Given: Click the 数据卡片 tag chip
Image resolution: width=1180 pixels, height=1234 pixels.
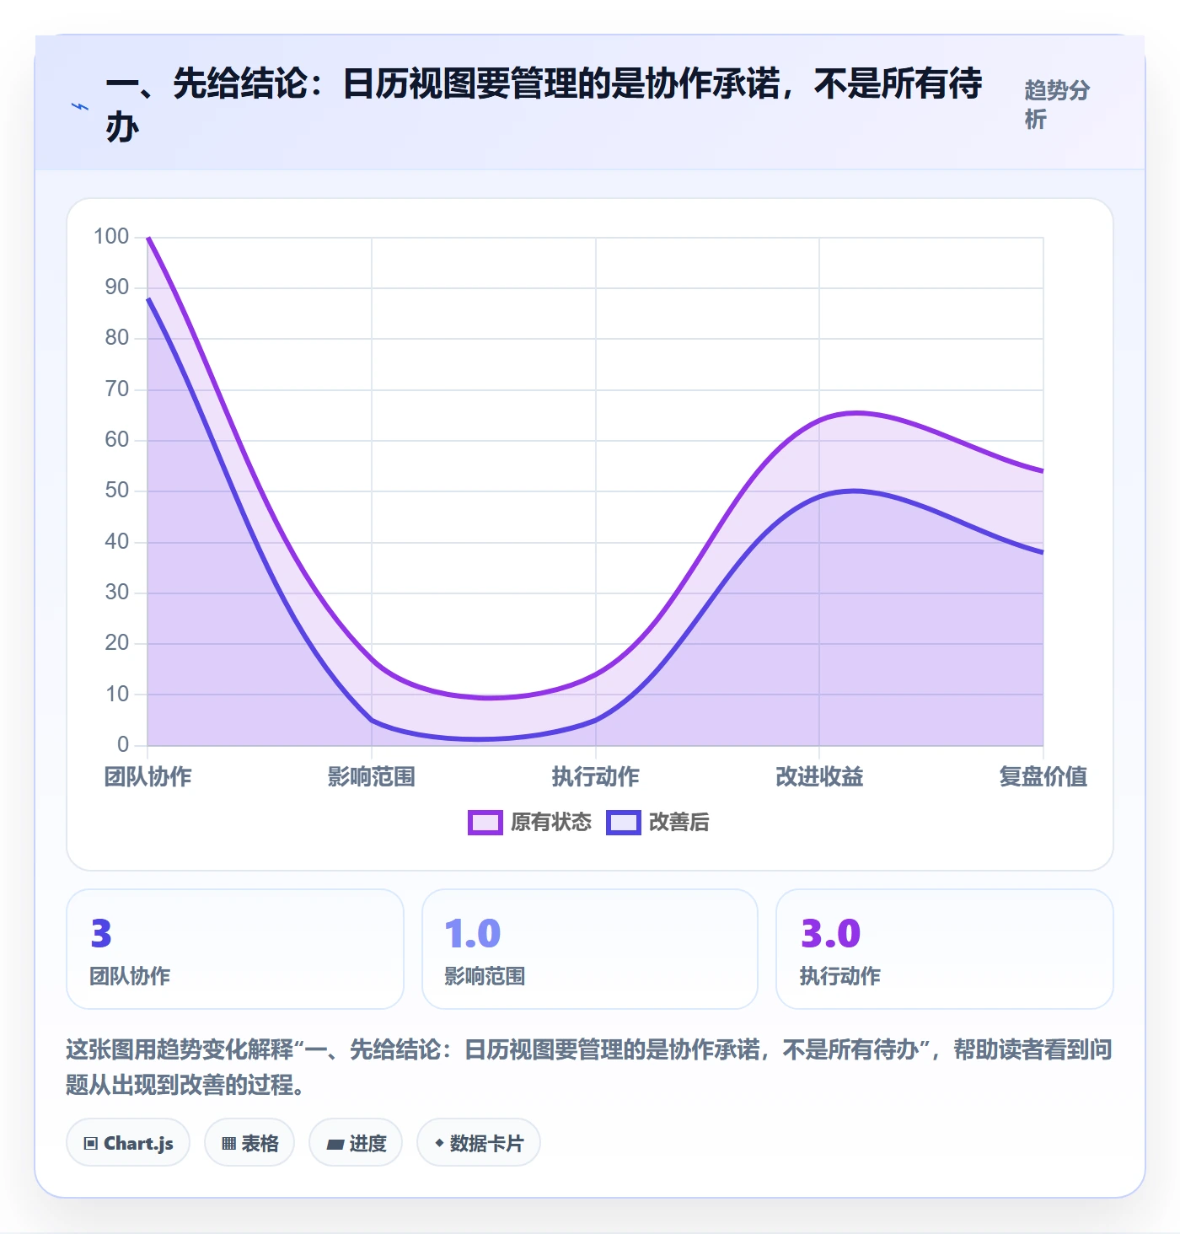Looking at the screenshot, I should point(479,1143).
